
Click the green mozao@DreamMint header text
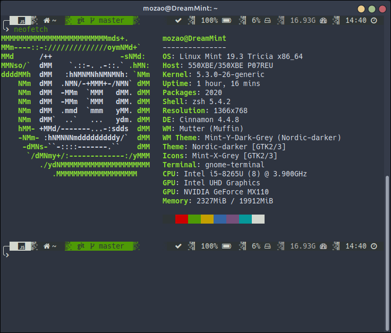pos(194,38)
